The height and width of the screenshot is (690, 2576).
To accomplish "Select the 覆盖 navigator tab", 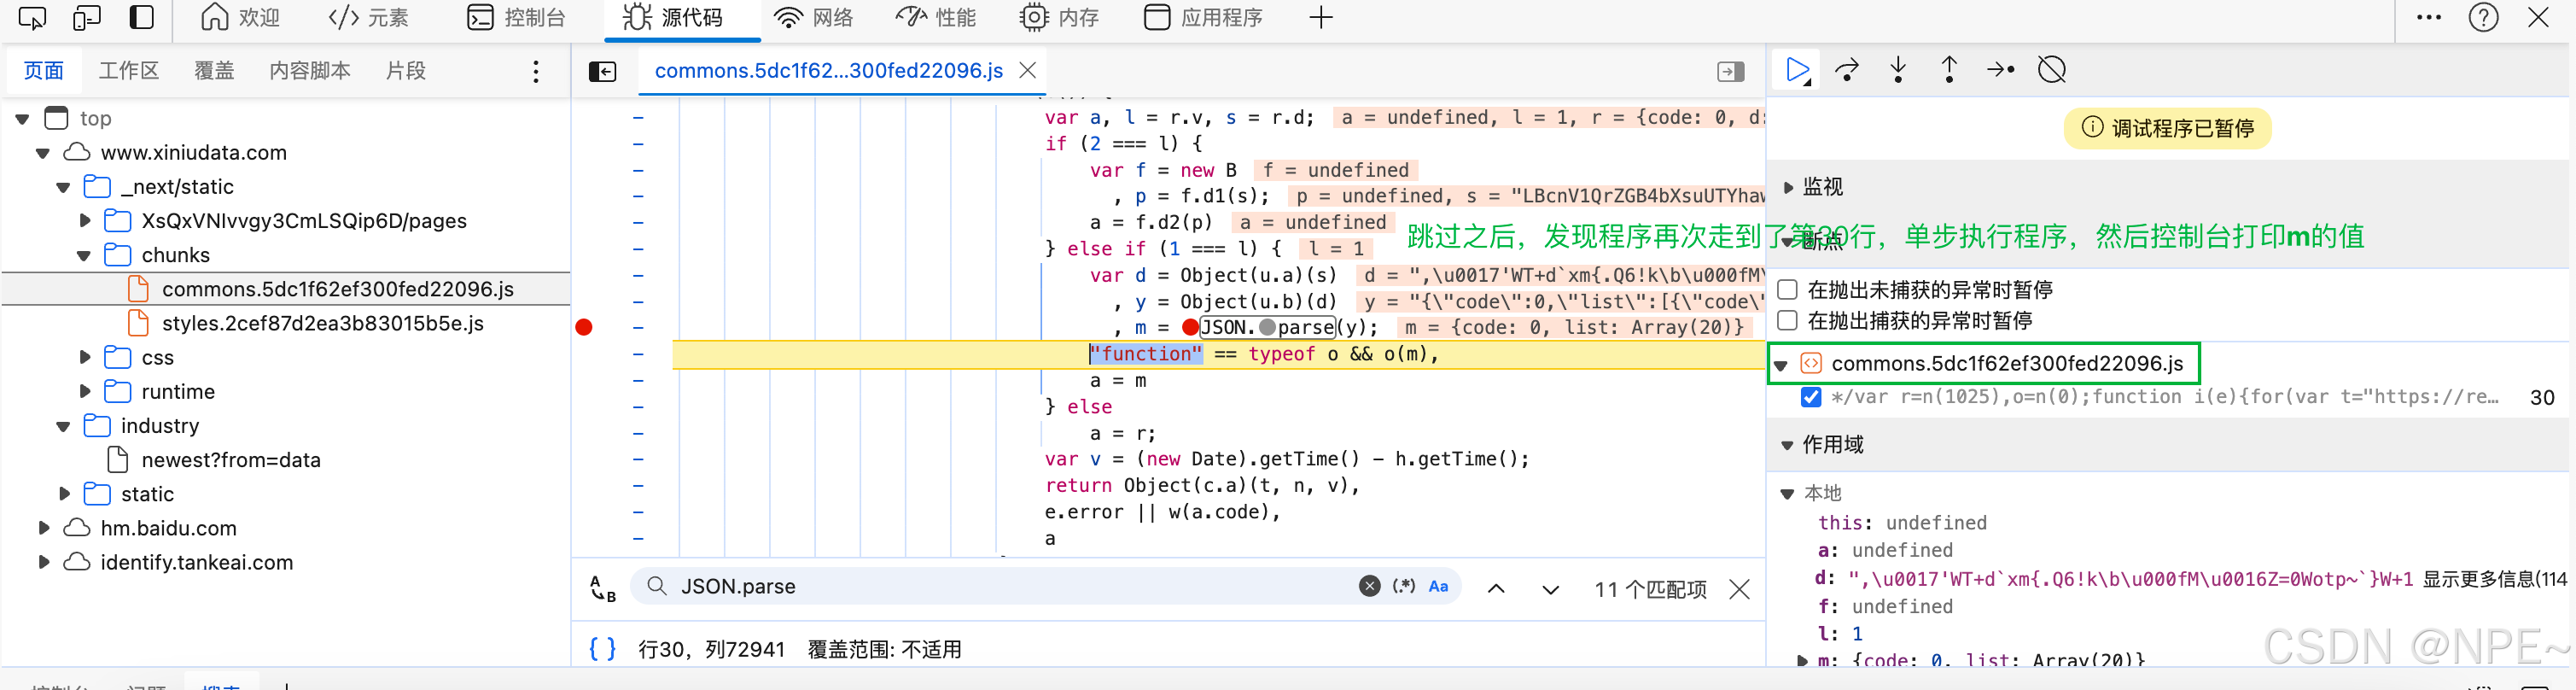I will coord(214,71).
